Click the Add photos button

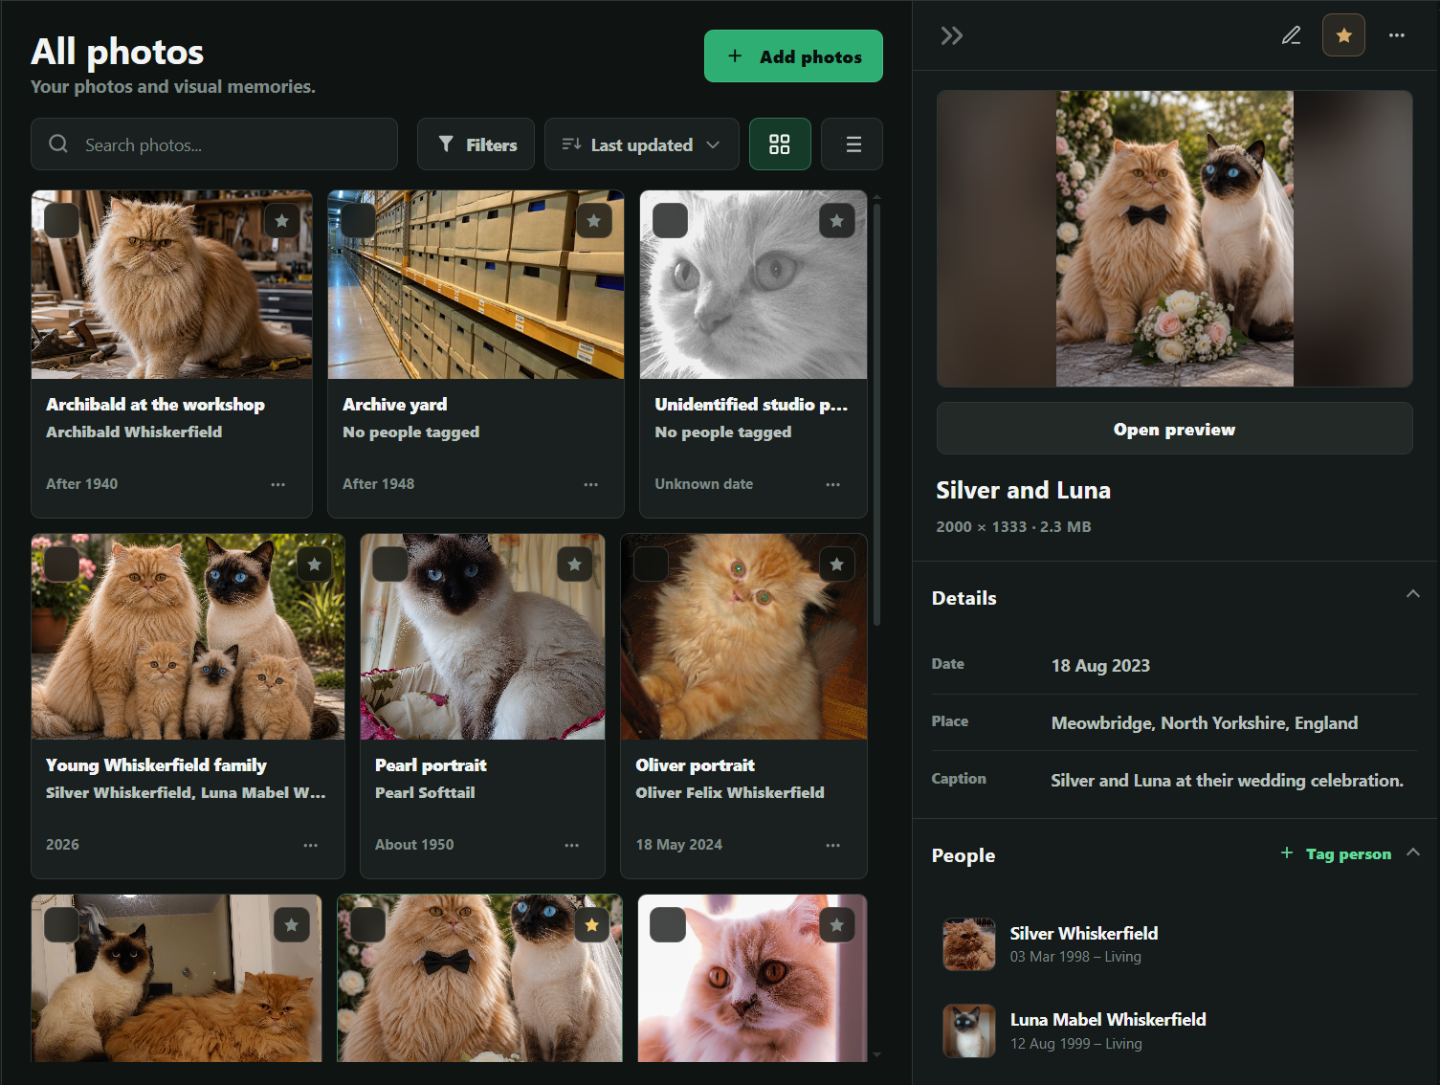coord(793,56)
